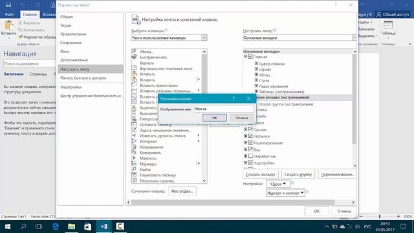Click the Вставить clipboard icon in Word ribbon

9,26
